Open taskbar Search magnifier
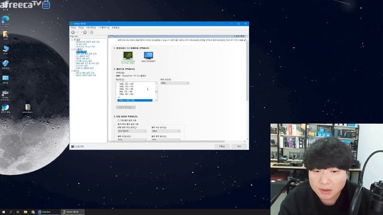This screenshot has height=215, width=383. click(11, 212)
